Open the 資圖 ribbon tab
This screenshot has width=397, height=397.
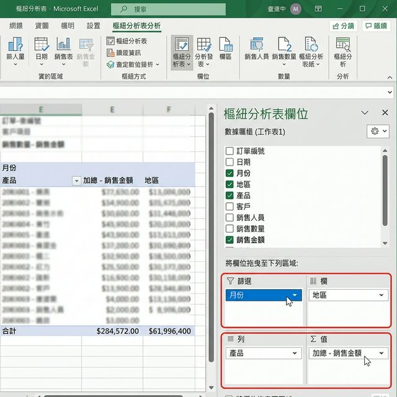point(42,25)
